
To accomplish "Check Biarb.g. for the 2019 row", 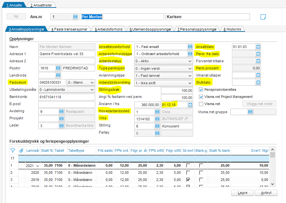I will click(201, 180).
